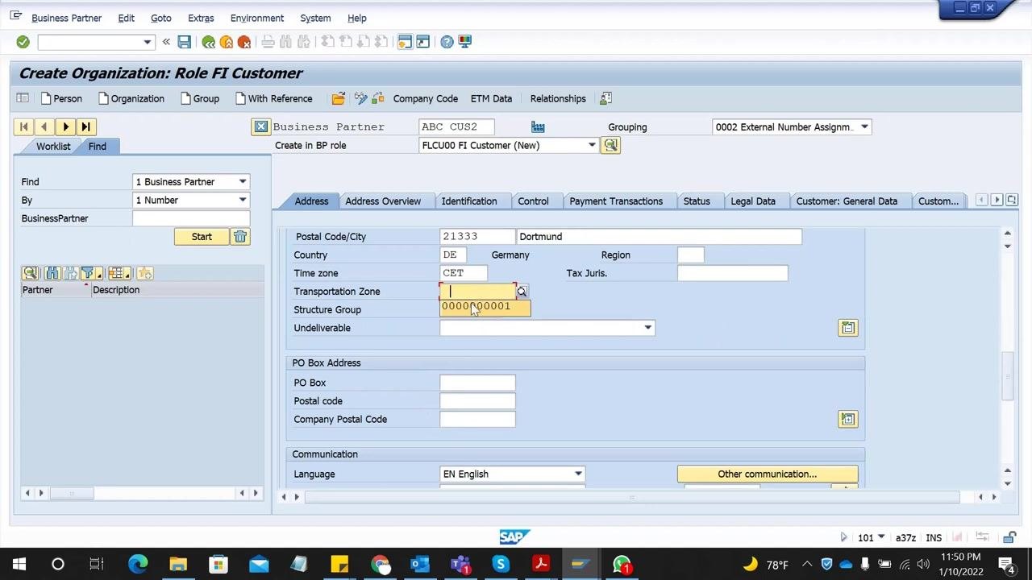
Task: Click the With Reference button
Action: pos(274,98)
